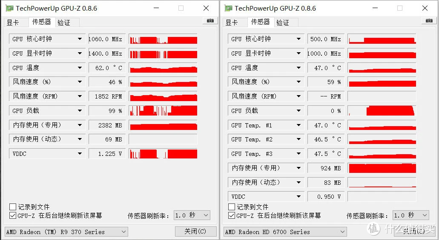Click 924 MB memory usage value

(x=326, y=168)
